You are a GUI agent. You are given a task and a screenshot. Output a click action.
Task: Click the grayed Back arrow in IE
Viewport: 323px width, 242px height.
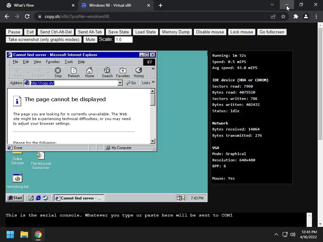18,72
